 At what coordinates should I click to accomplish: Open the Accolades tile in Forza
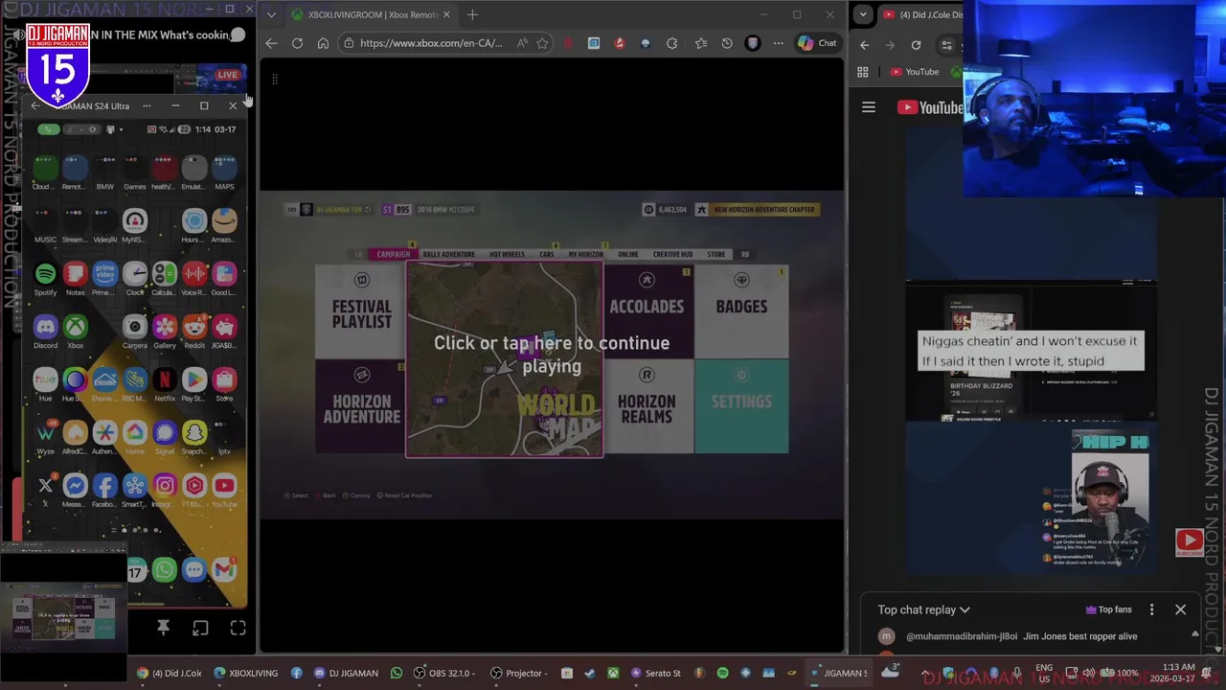click(x=647, y=312)
